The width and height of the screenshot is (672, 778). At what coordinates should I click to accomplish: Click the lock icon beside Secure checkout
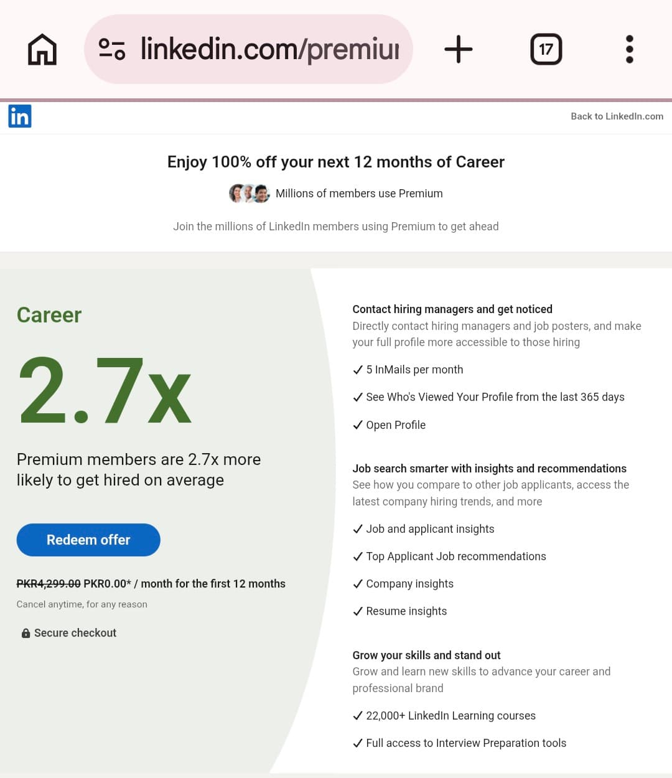coord(26,632)
